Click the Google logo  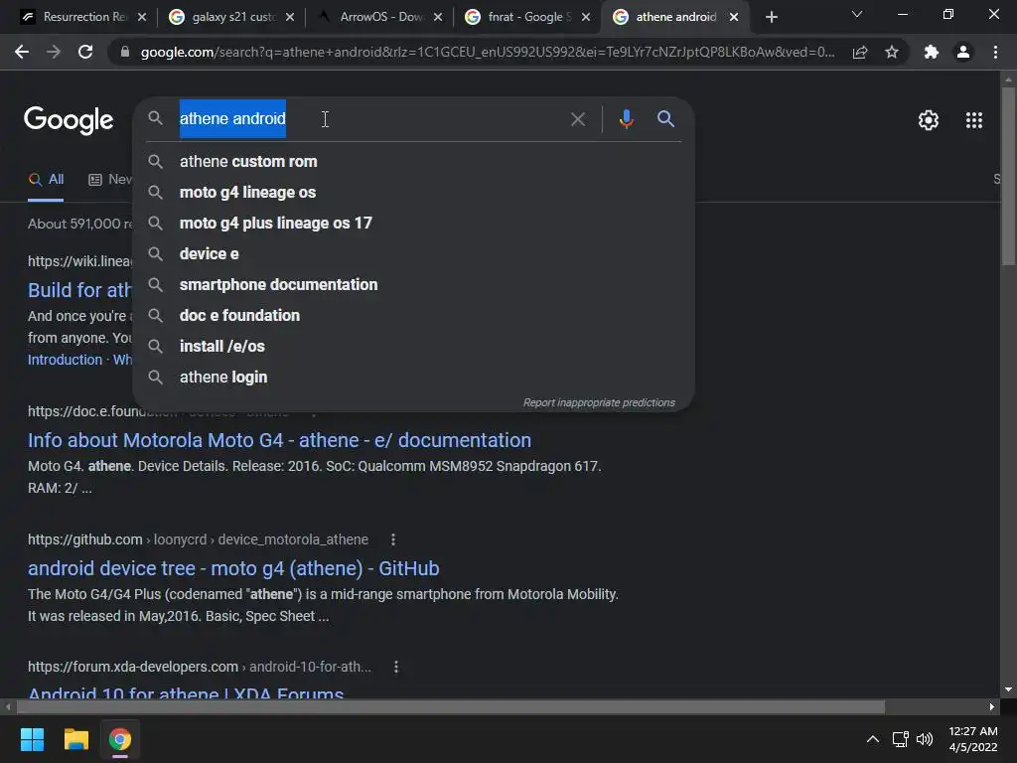[69, 120]
